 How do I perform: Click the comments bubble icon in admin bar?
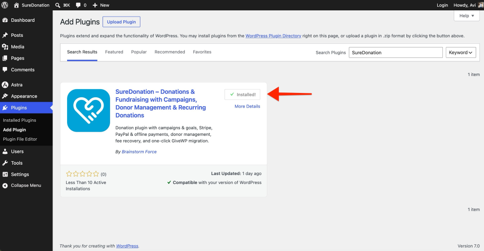tap(78, 5)
